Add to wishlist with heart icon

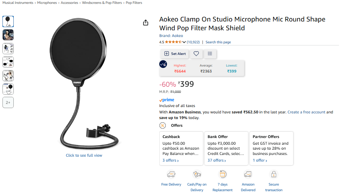pos(196,54)
